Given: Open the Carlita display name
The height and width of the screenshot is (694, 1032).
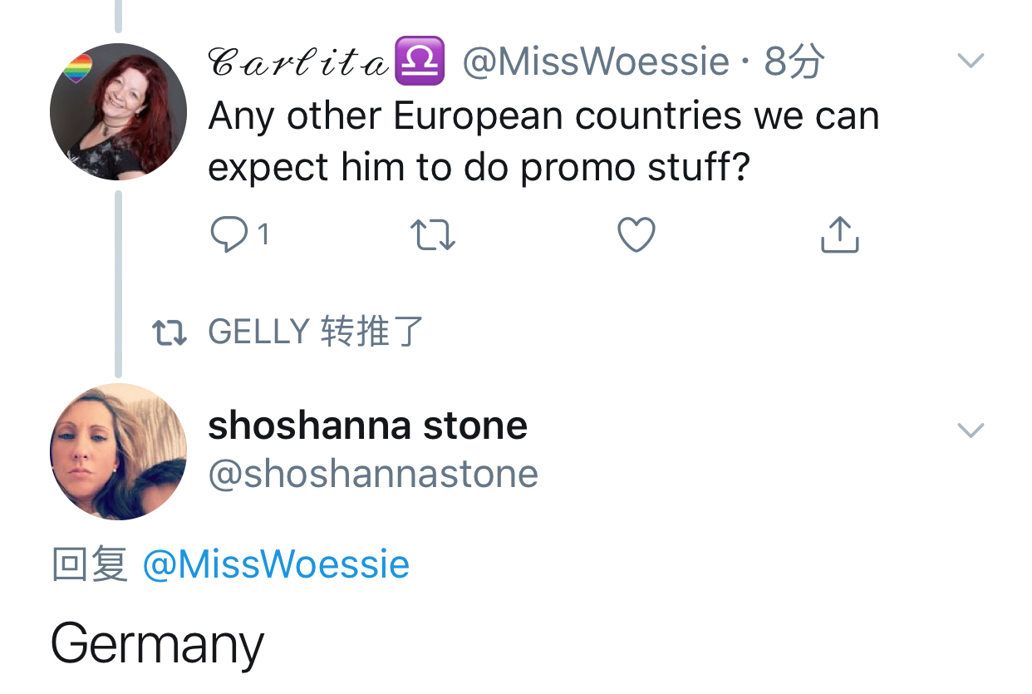Looking at the screenshot, I should point(298,62).
